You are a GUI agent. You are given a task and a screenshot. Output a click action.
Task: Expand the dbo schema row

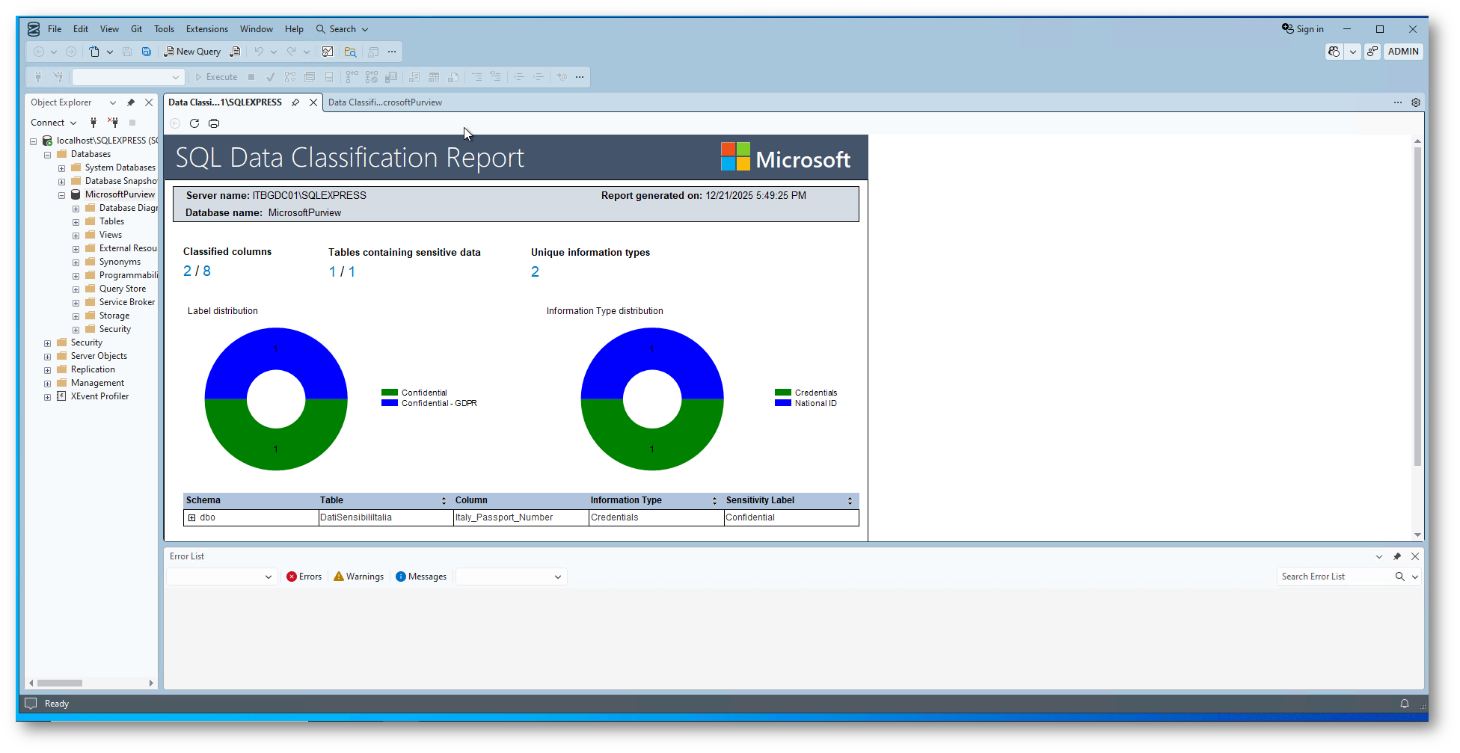192,517
